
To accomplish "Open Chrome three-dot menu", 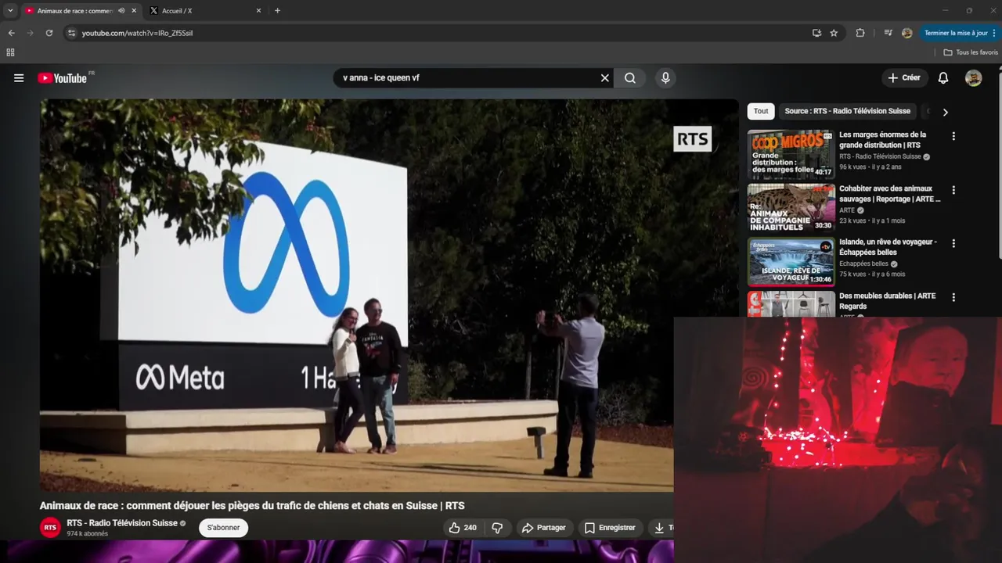I will tap(994, 33).
